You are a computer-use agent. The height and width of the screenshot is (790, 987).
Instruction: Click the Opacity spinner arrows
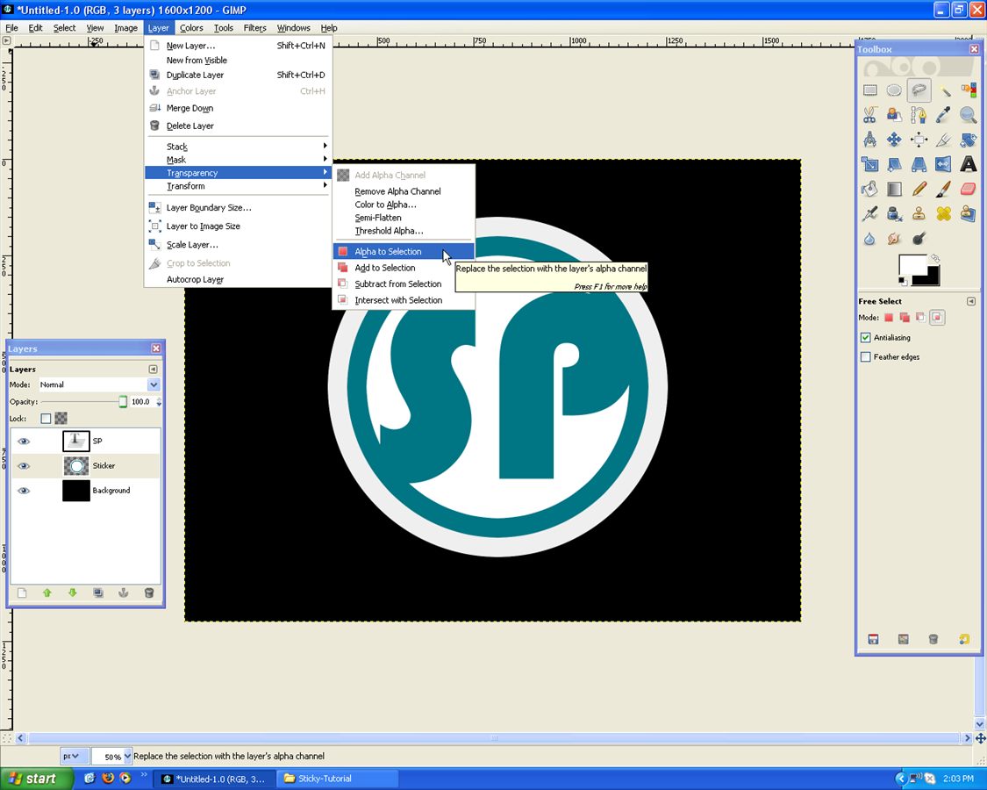(159, 401)
